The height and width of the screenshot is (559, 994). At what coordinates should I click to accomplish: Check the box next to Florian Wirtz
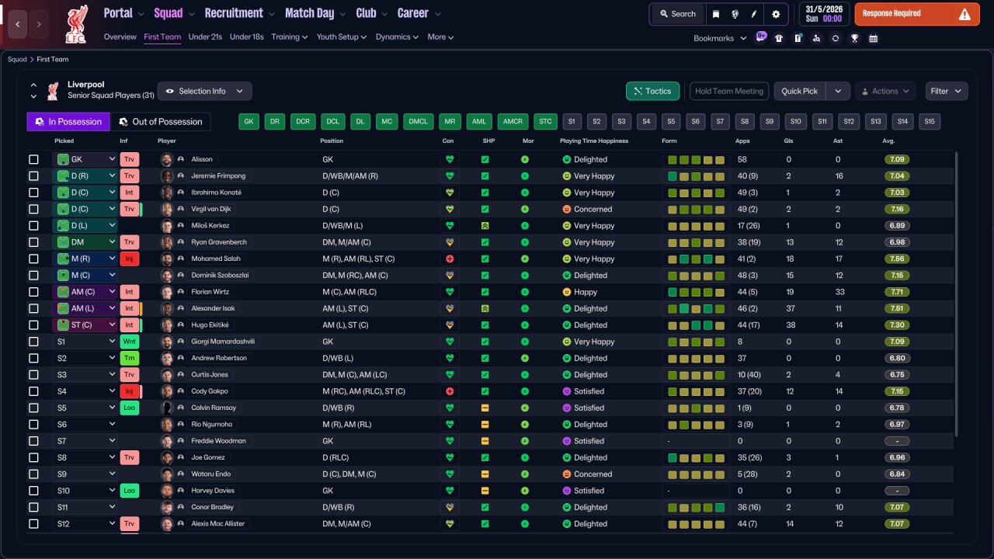coord(33,292)
